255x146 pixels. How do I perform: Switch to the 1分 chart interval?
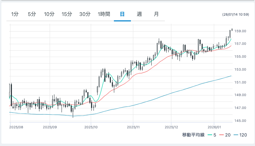[x=15, y=14]
